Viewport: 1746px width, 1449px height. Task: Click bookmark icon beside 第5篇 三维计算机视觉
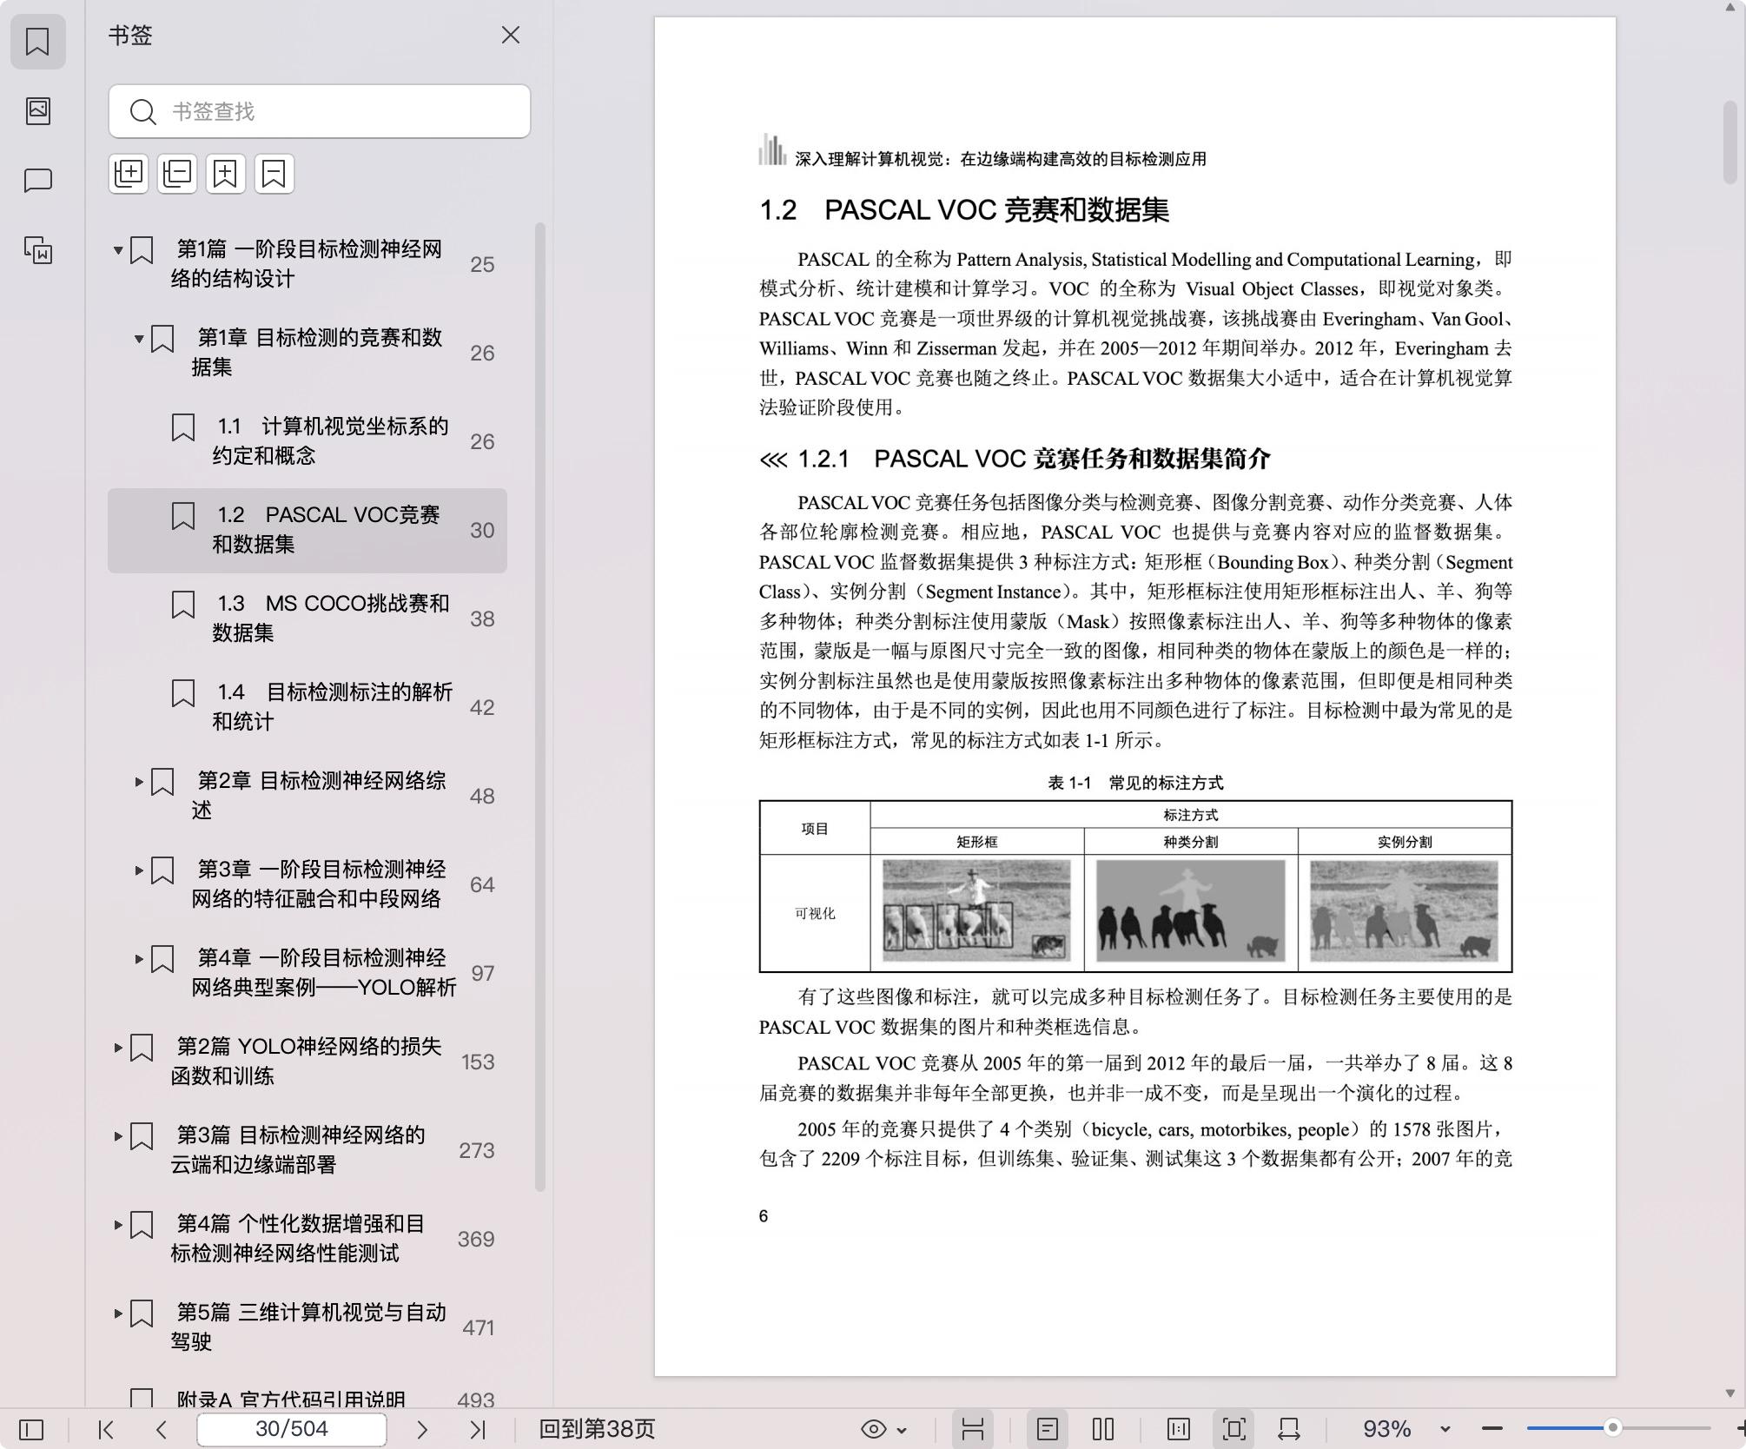141,1313
